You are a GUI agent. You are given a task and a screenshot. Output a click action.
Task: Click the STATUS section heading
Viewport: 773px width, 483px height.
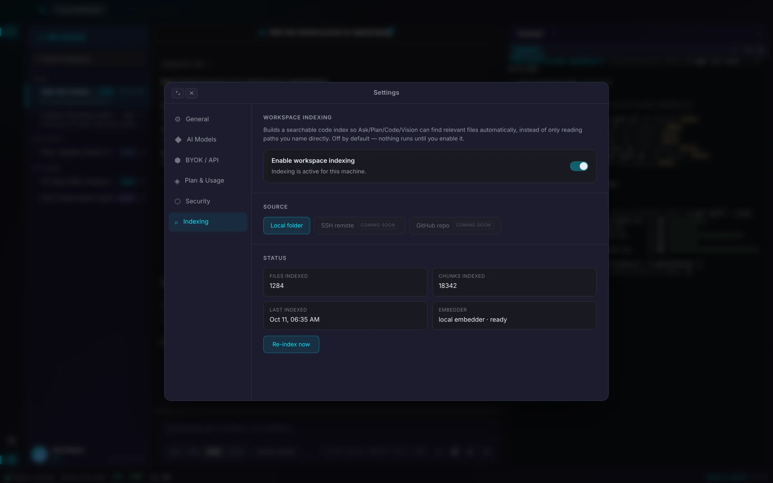point(275,258)
